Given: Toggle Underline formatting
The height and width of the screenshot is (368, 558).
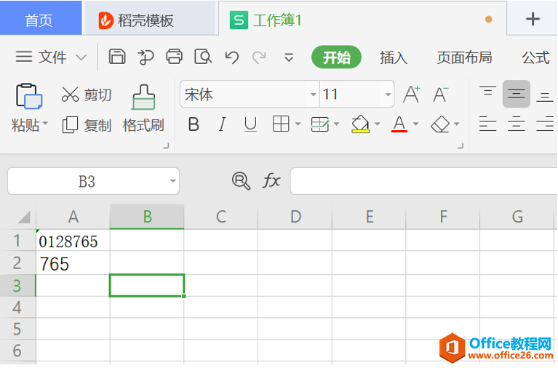Looking at the screenshot, I should tap(250, 124).
